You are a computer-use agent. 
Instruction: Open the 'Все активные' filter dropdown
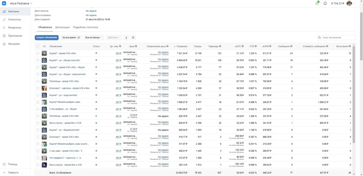(94, 37)
